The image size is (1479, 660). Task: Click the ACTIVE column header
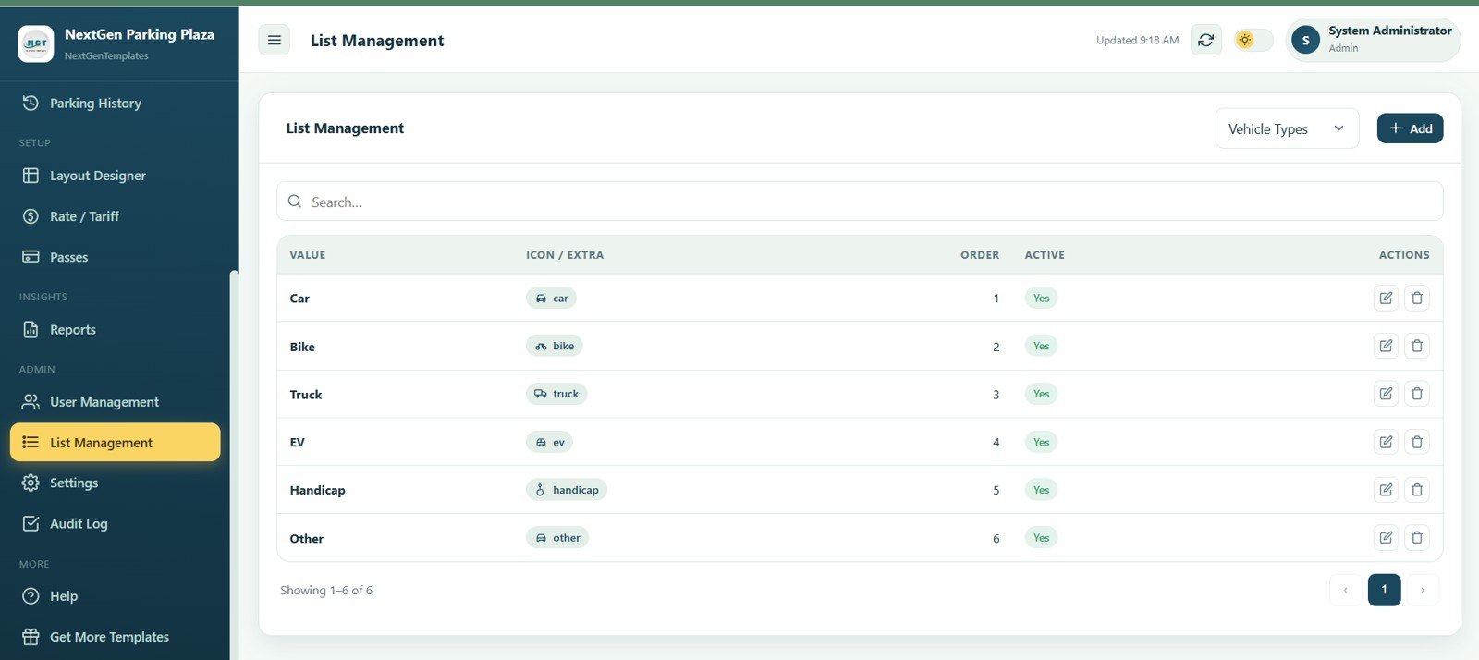pos(1045,255)
